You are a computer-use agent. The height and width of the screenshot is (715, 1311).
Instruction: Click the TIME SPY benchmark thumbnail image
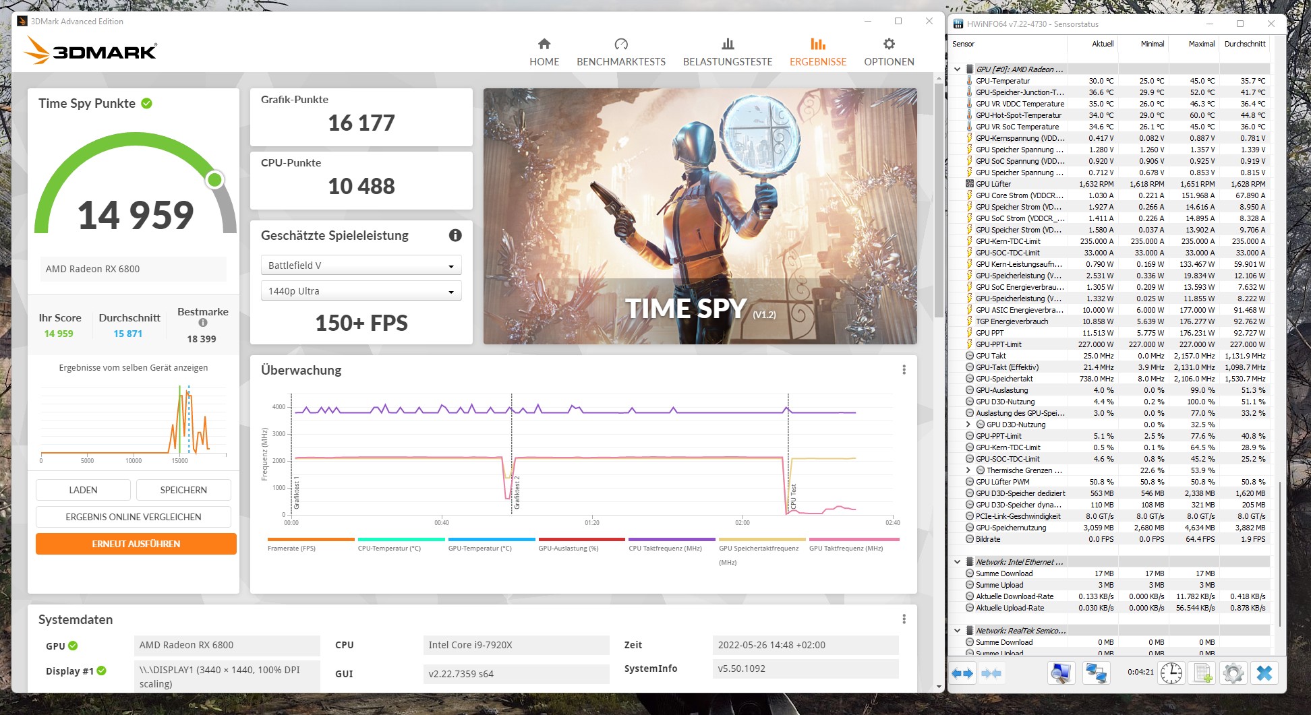pos(700,216)
